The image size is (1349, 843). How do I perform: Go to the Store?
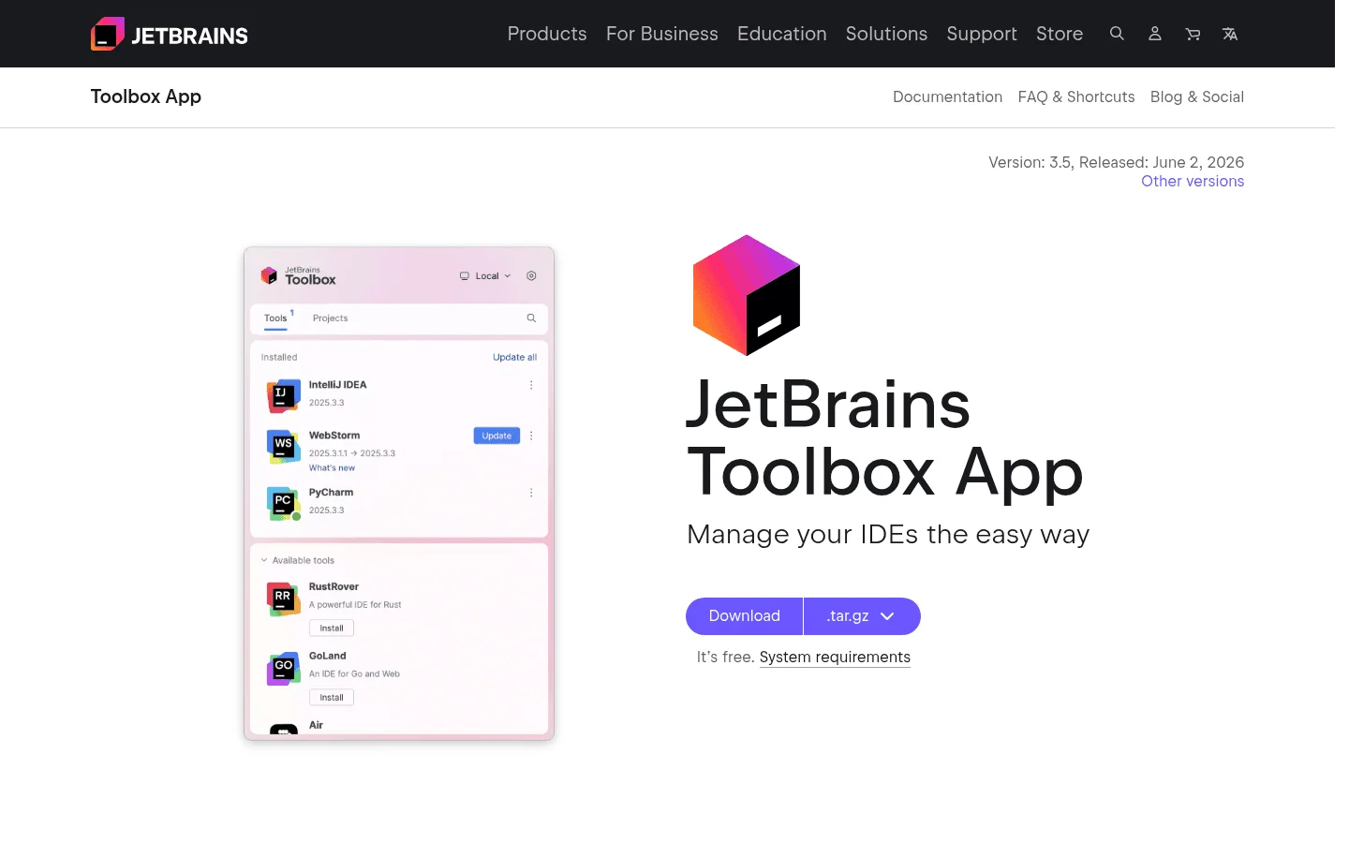[x=1060, y=34]
